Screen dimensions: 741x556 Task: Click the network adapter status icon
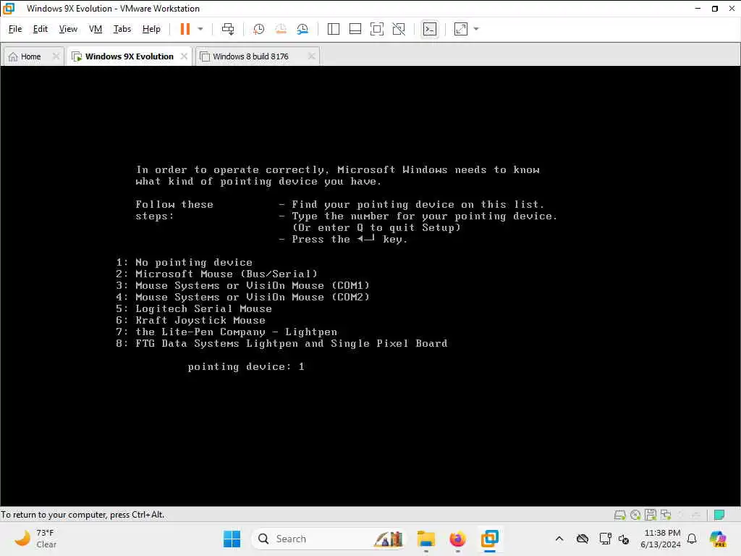tap(666, 515)
